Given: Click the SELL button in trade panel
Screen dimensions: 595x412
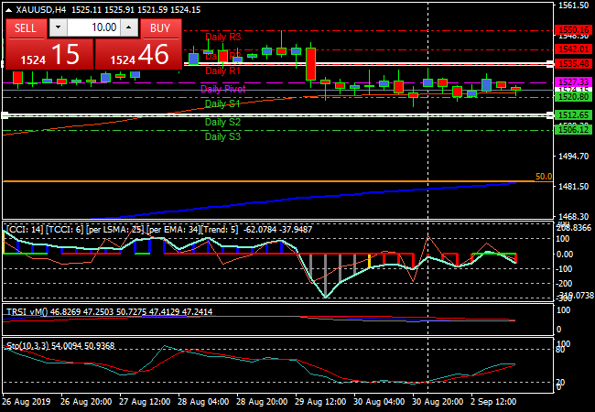Looking at the screenshot, I should pyautogui.click(x=26, y=28).
